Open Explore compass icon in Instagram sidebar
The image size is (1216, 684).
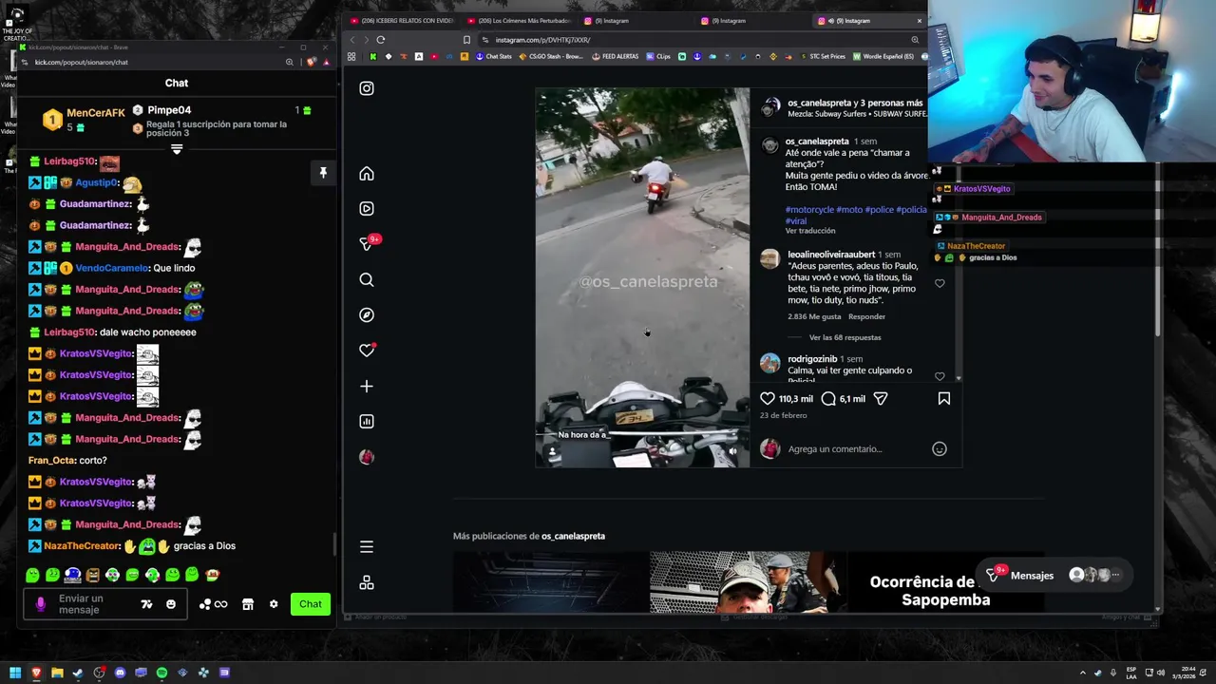[367, 314]
